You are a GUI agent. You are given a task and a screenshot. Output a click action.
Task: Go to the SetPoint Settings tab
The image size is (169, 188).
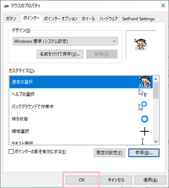[138, 19]
